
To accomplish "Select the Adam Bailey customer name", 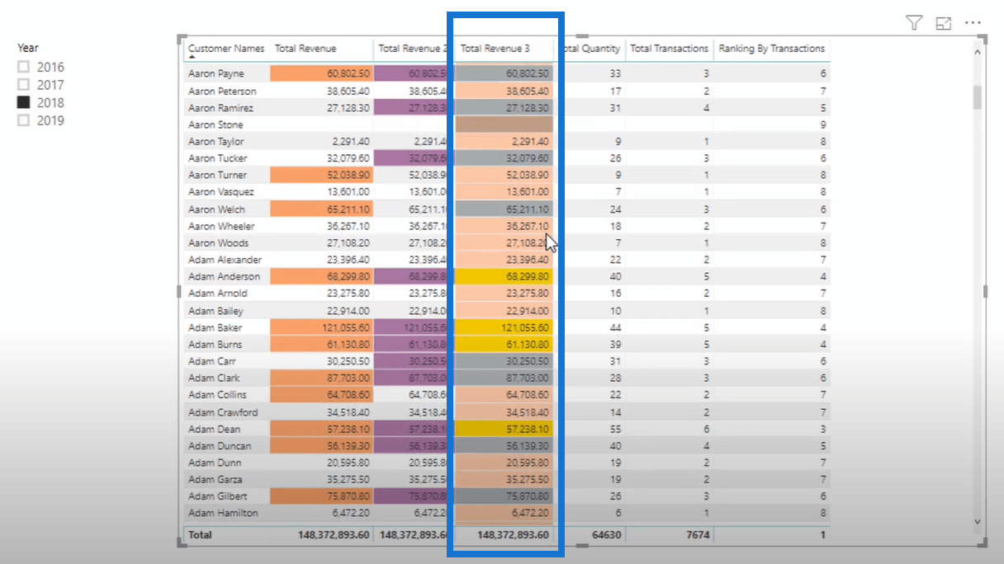I will (x=216, y=311).
